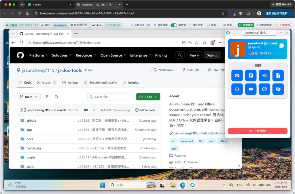Click 傳送文字 send text button

coord(196,25)
